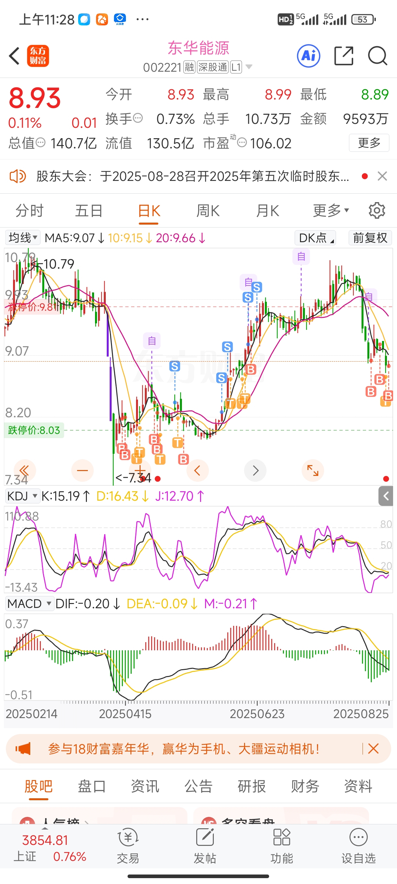Switch to 五日 tab
This screenshot has width=397, height=884.
click(89, 210)
